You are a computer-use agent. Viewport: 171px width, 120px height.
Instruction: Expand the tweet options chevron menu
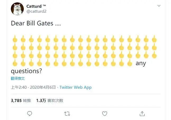point(159,6)
